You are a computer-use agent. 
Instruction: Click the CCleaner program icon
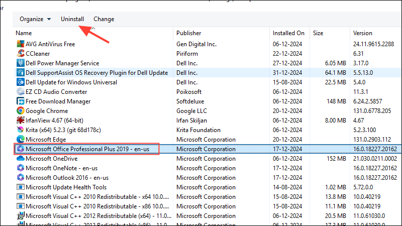tap(20, 54)
